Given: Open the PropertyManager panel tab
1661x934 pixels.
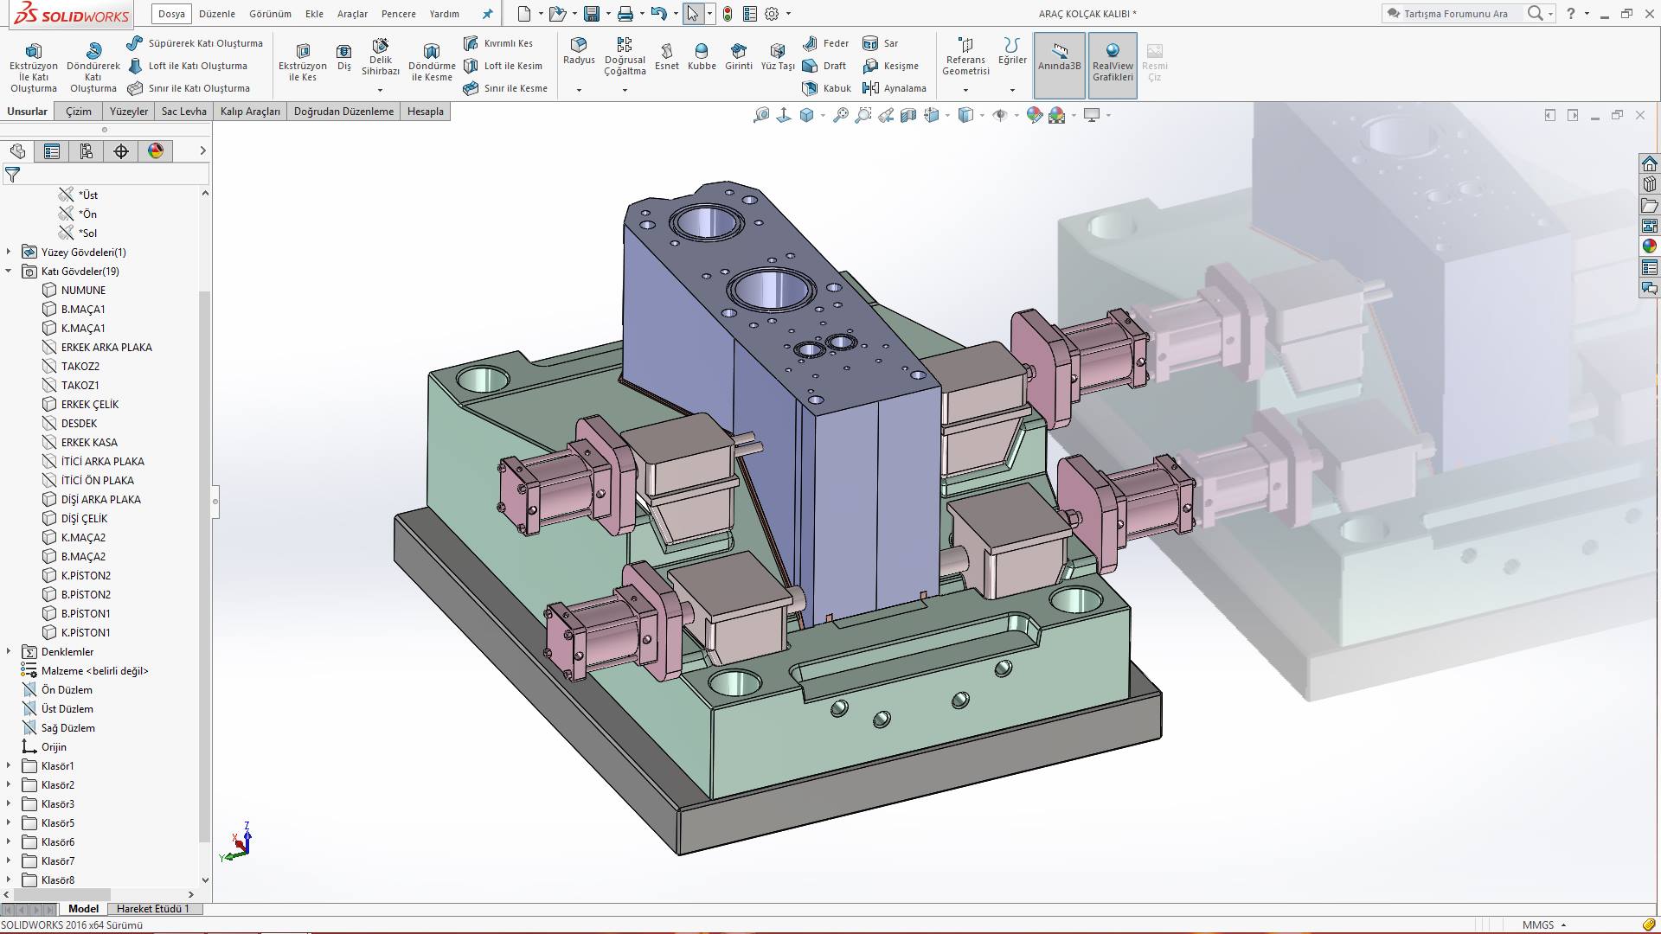Looking at the screenshot, I should point(52,151).
